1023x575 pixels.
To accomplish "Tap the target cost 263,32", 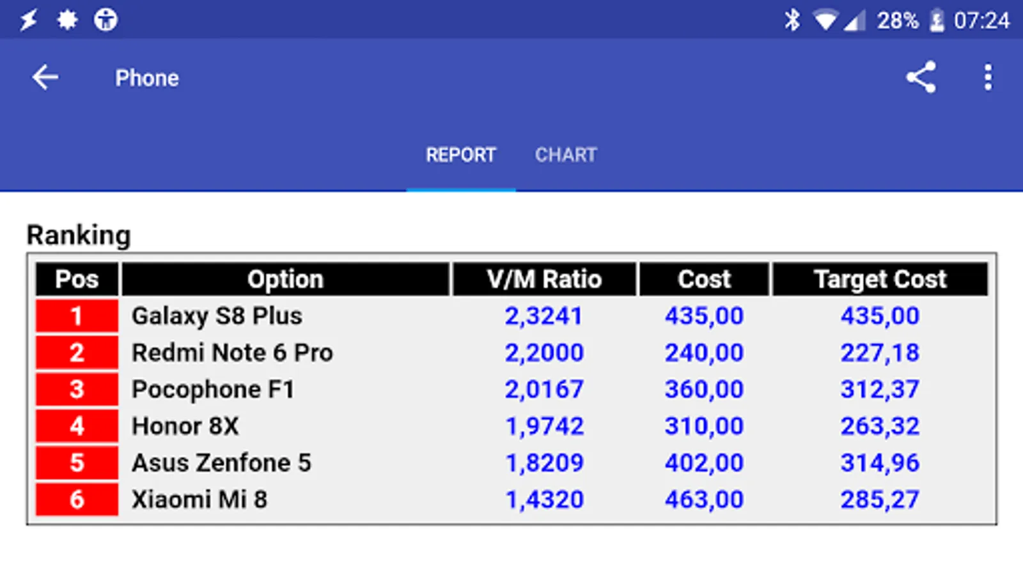I will tap(880, 426).
